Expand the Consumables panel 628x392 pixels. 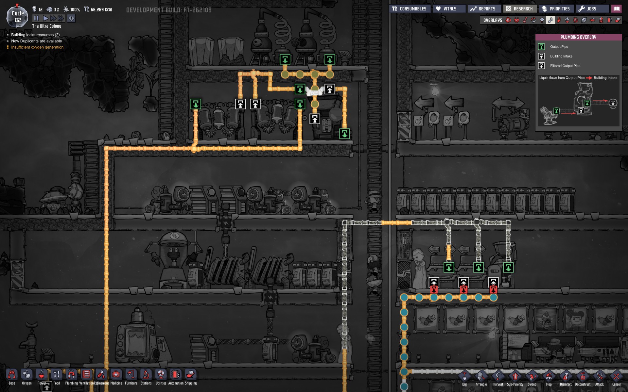pos(410,9)
